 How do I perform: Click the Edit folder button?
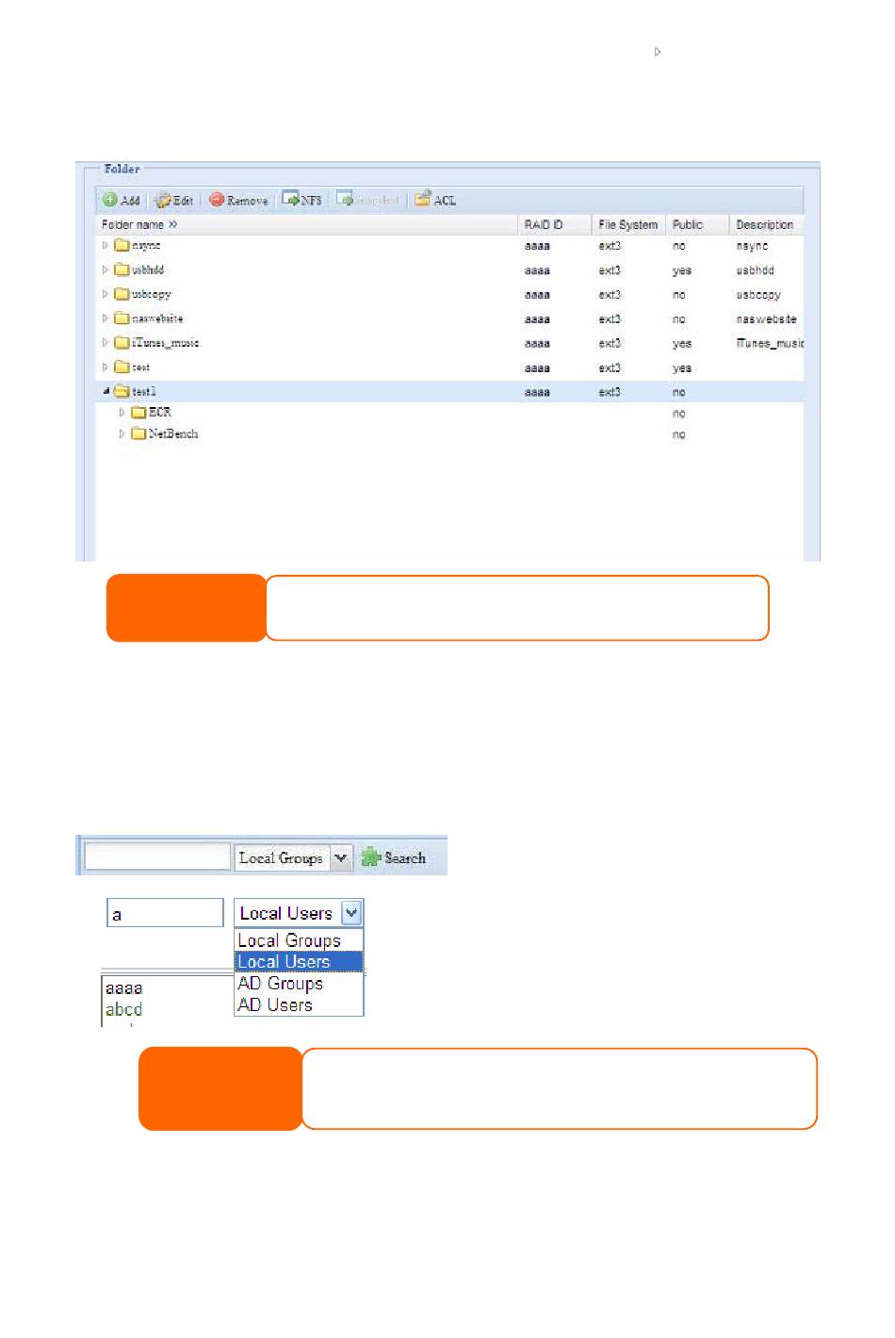click(x=174, y=200)
